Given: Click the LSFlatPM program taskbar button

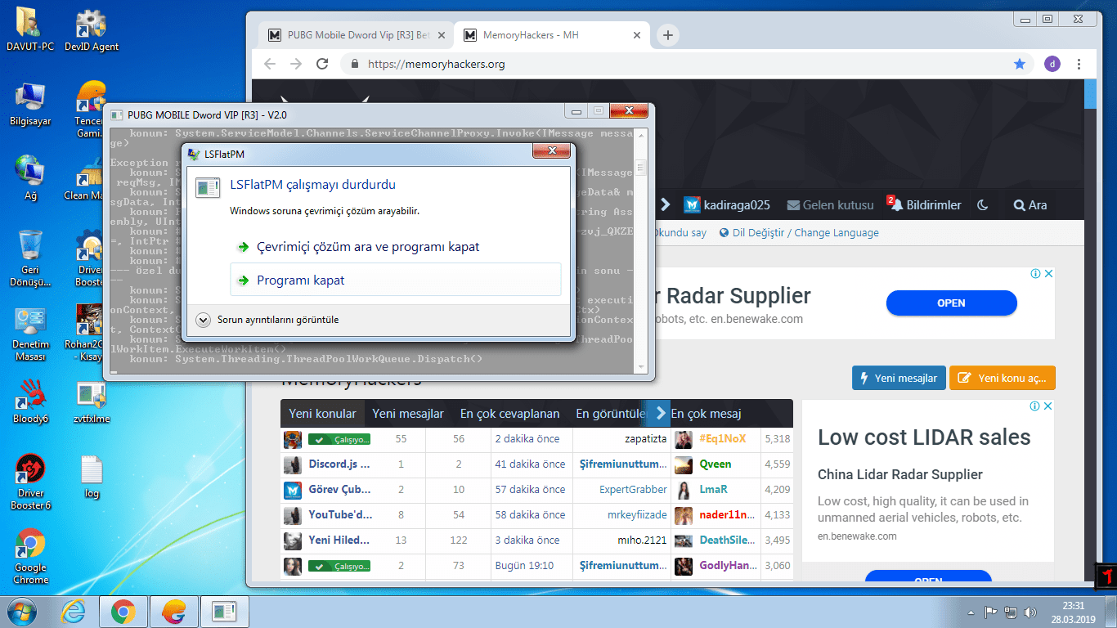Looking at the screenshot, I should click(x=223, y=611).
